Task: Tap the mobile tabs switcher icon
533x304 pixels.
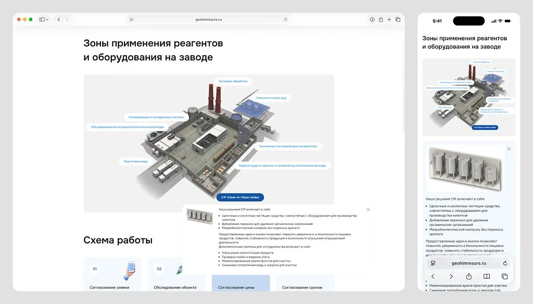Action: [x=505, y=276]
